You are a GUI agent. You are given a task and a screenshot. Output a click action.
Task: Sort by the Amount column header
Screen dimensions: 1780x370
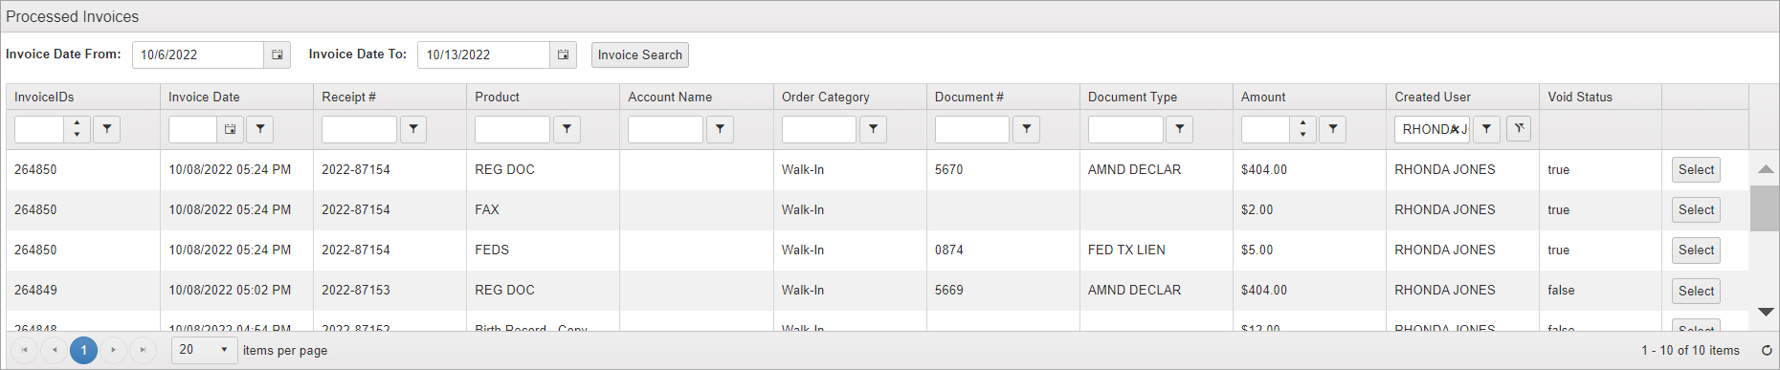tap(1263, 97)
